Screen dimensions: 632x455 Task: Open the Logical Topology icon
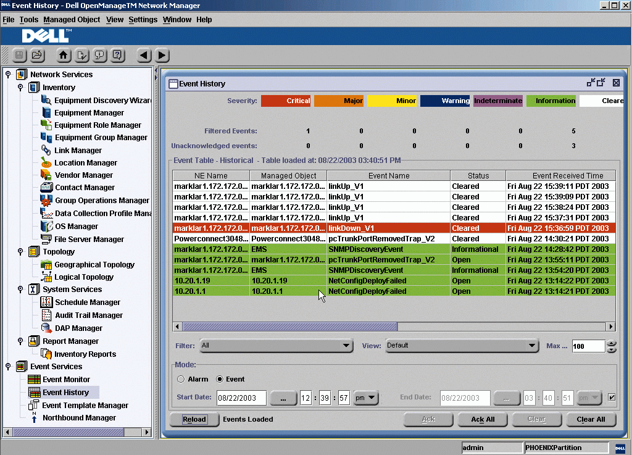(46, 277)
